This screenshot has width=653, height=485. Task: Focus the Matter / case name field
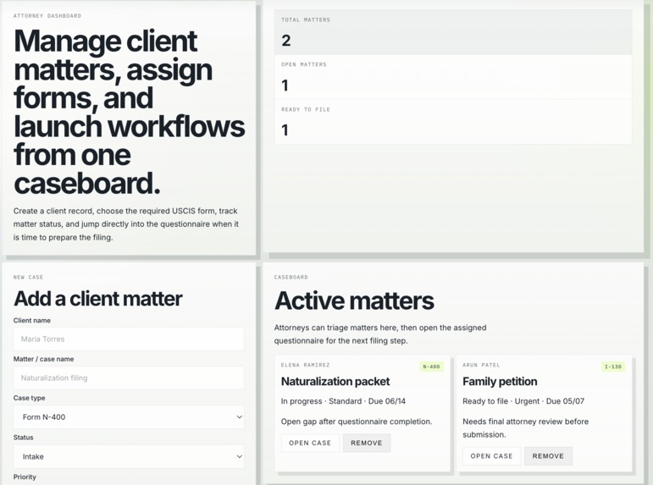[x=129, y=378]
